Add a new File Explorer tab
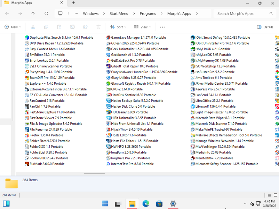The height and width of the screenshot is (209, 279). tap(73, 3)
